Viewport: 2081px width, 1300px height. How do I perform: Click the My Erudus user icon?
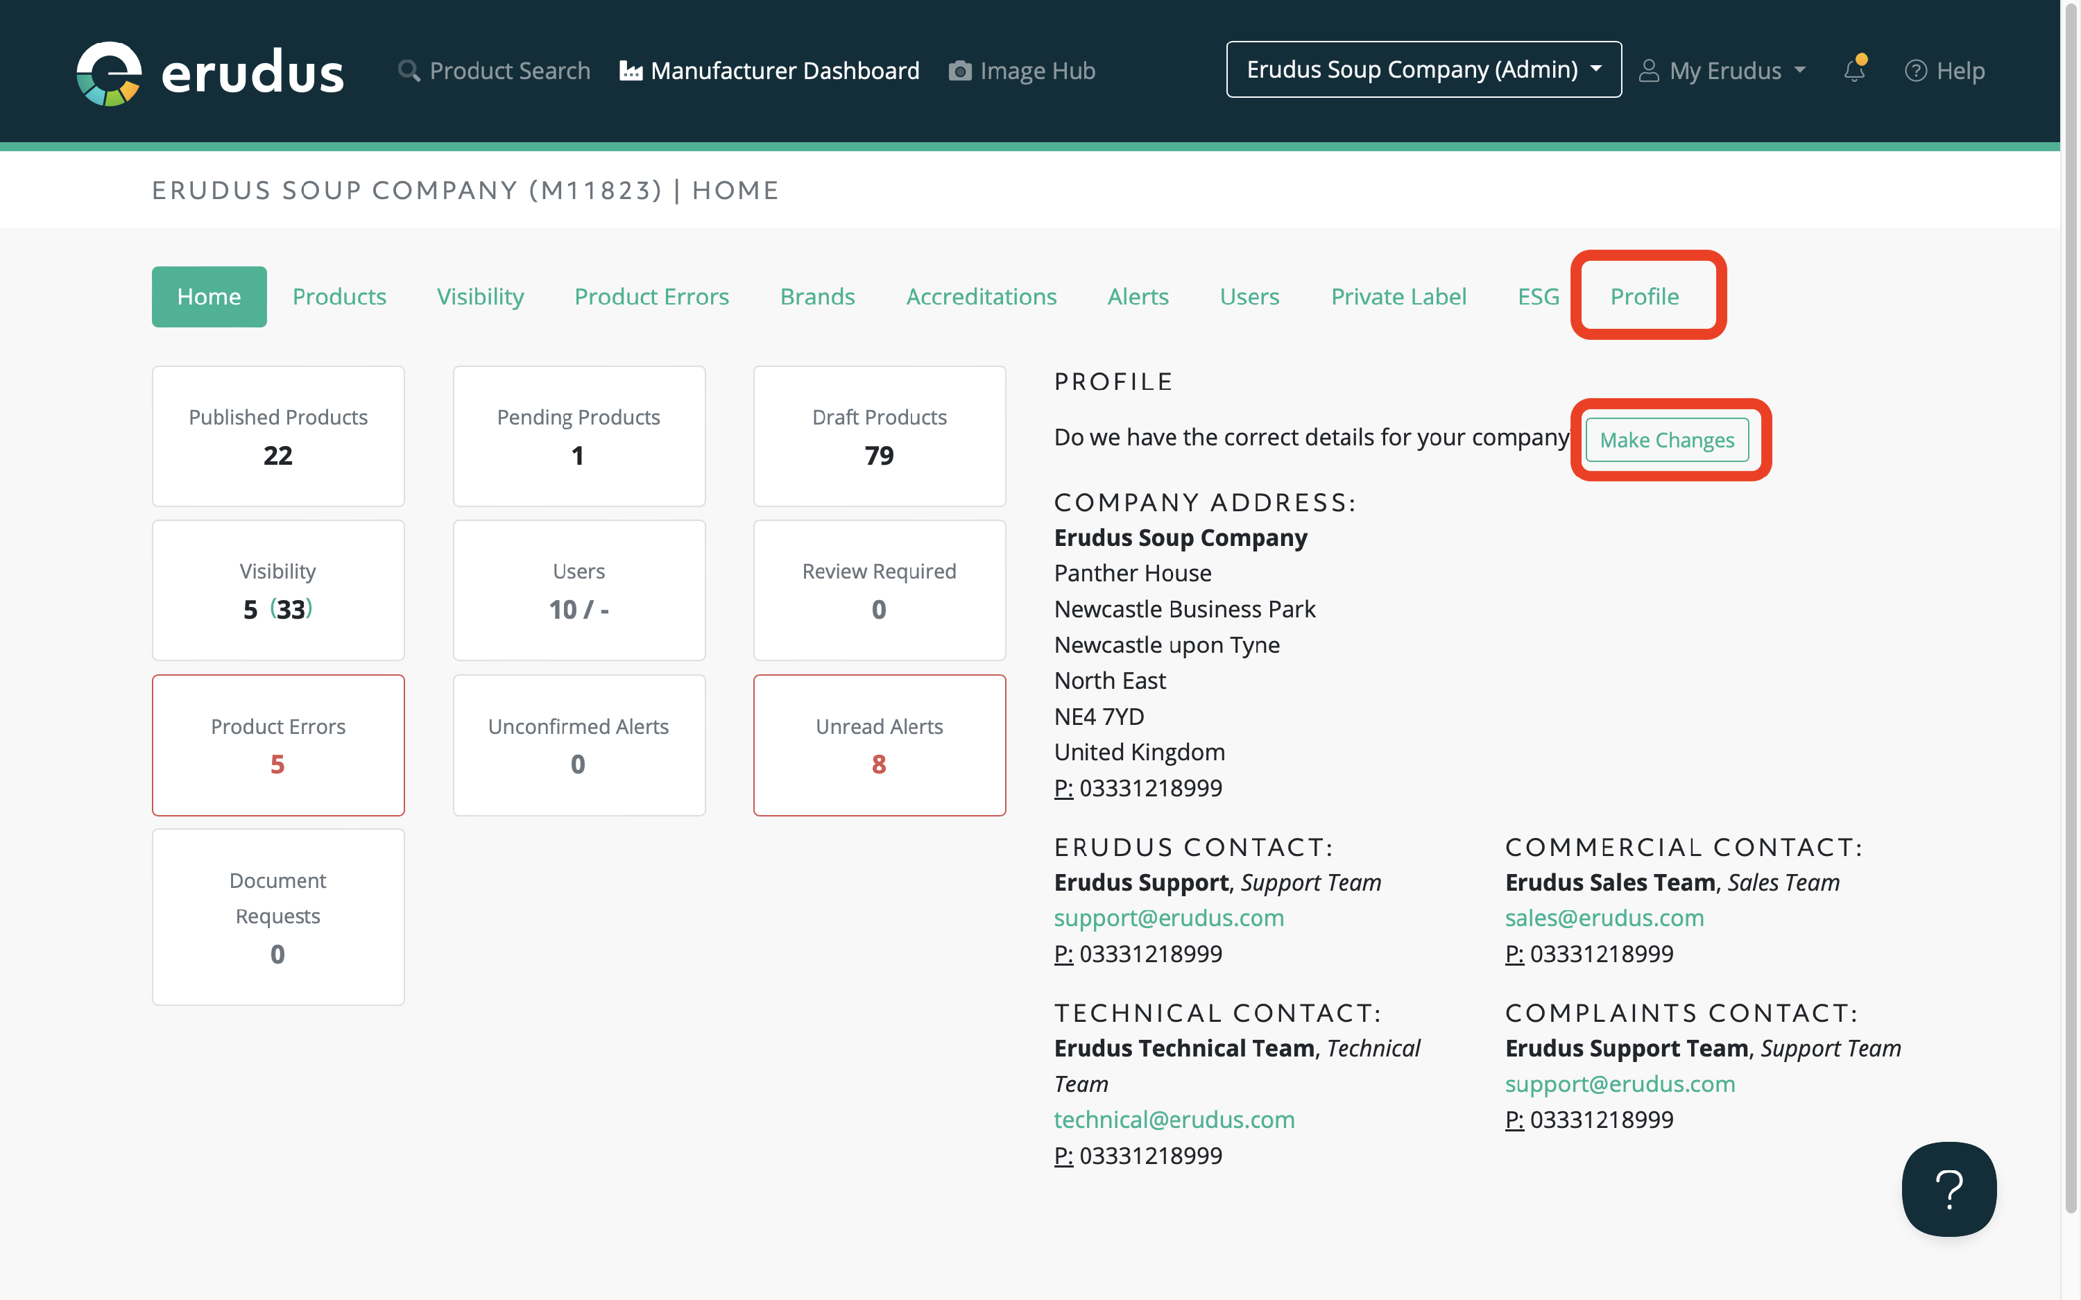(x=1647, y=71)
